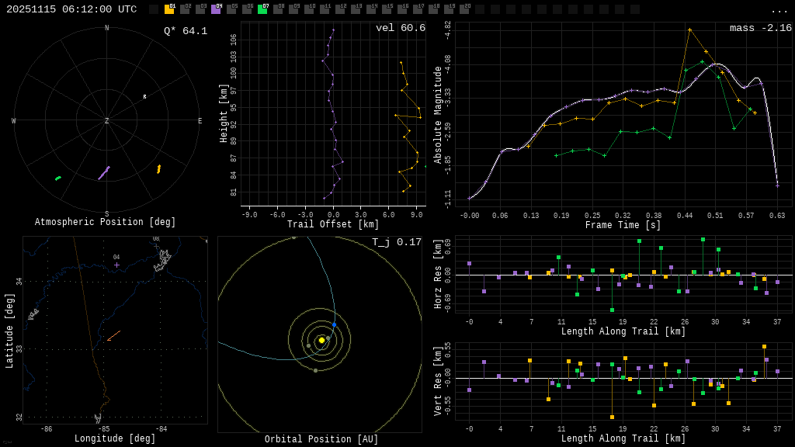
Task: Toggle the purple station 04 box
Action: (x=216, y=9)
